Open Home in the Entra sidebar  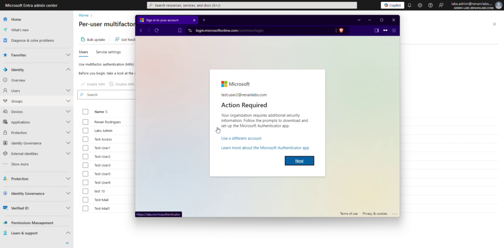tap(16, 19)
